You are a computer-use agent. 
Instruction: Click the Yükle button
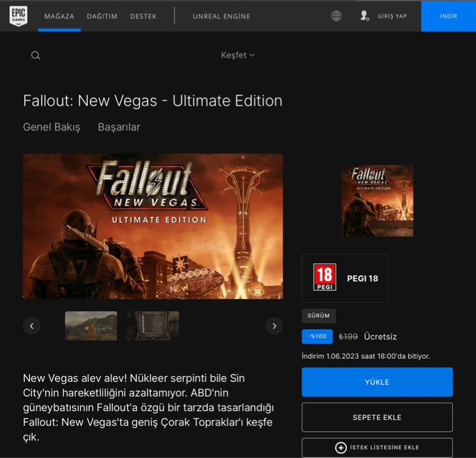[x=377, y=382]
